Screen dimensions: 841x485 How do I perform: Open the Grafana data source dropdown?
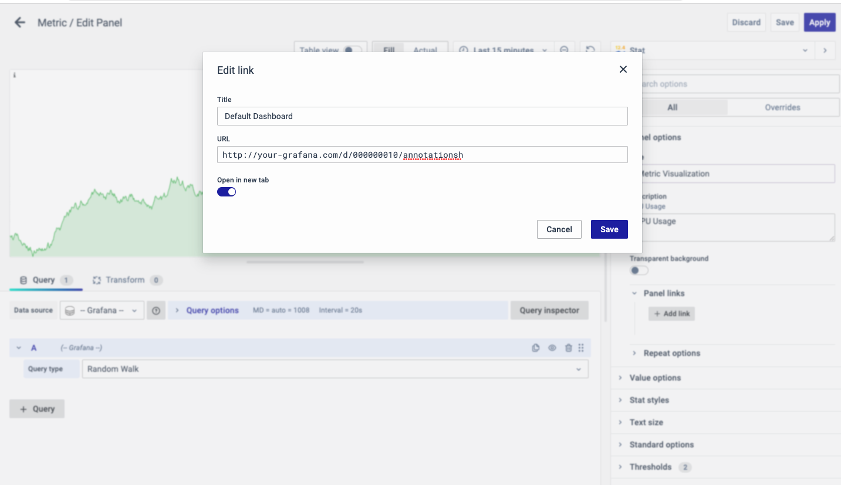[x=102, y=310]
